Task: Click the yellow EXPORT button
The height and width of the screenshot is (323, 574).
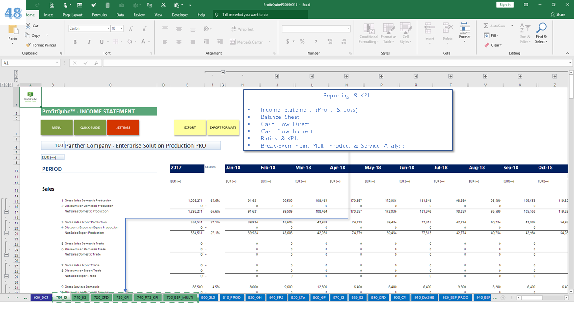Action: 190,127
